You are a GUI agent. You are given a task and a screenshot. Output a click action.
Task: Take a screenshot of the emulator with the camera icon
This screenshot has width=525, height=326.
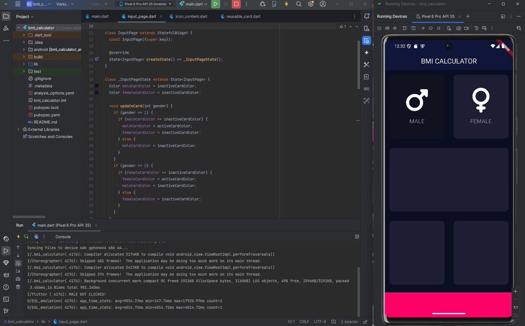458,28
